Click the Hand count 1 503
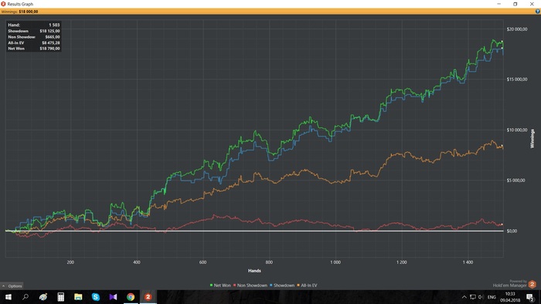 [x=54, y=25]
